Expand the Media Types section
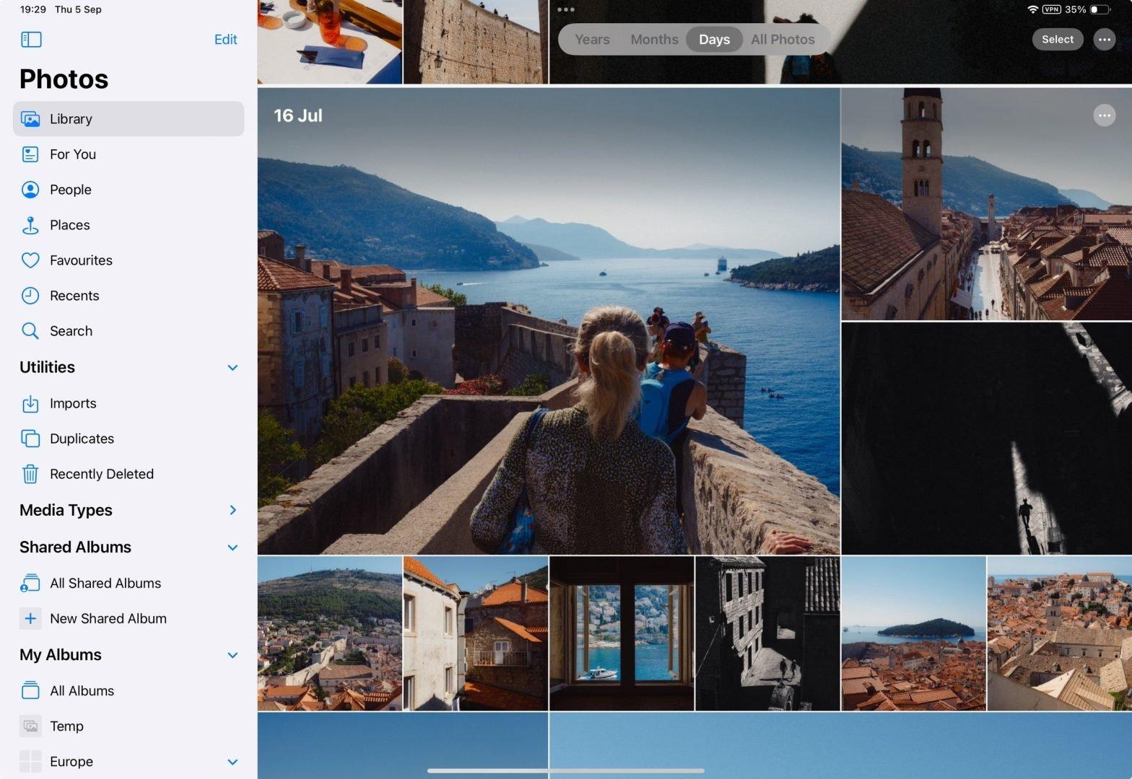This screenshot has height=779, width=1132. [x=232, y=511]
